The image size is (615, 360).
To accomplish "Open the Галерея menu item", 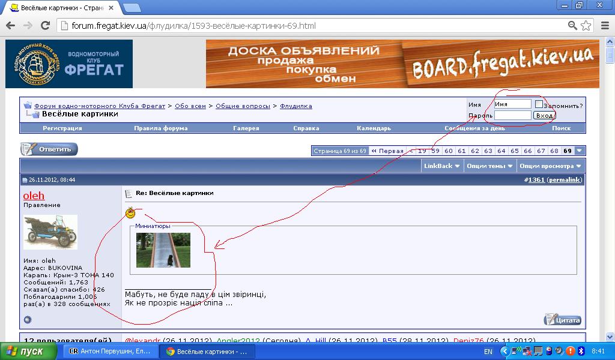I will 246,128.
